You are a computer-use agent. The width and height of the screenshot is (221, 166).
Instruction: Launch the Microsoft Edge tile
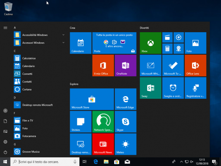click(126, 99)
